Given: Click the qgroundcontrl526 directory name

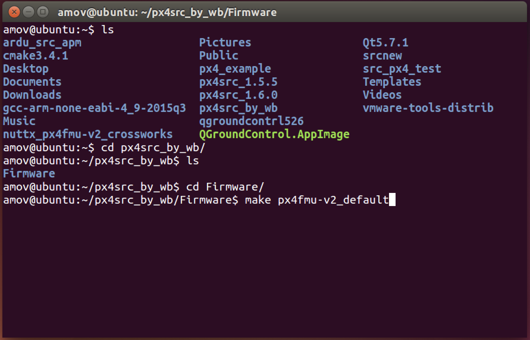Looking at the screenshot, I should (251, 121).
